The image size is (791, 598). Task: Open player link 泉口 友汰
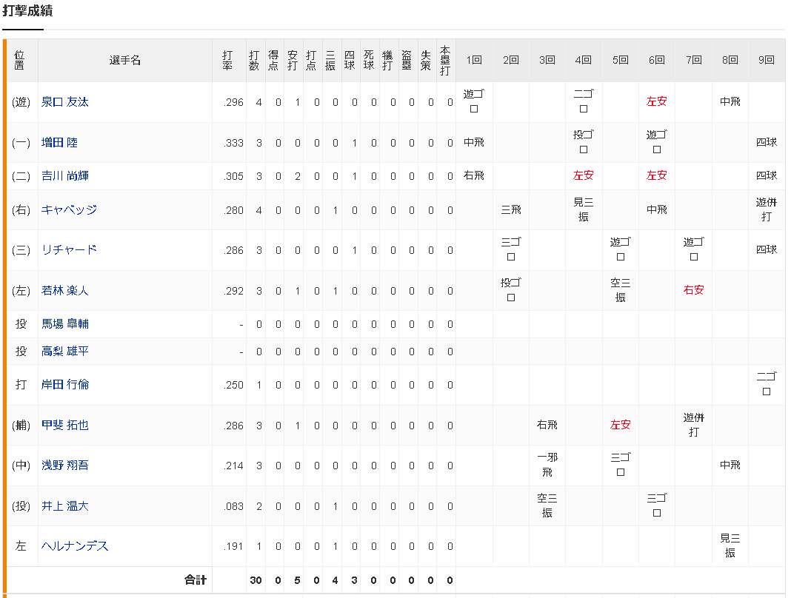(65, 102)
